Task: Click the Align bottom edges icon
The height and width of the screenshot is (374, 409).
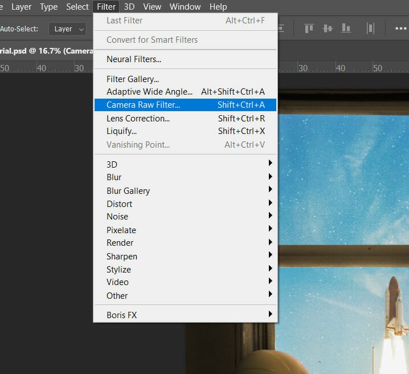Action: tap(346, 28)
